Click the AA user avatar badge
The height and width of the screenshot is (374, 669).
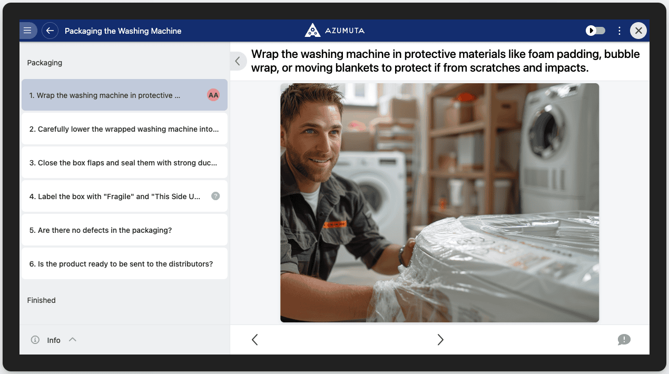coord(213,95)
